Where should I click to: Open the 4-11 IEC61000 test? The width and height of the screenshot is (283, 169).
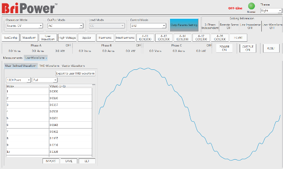(145, 37)
